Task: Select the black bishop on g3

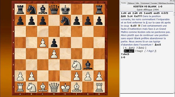Action: click(x=88, y=65)
